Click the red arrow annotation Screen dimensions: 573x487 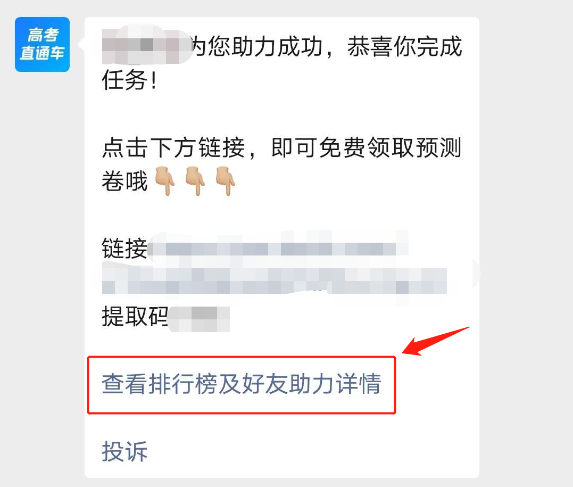(x=435, y=341)
